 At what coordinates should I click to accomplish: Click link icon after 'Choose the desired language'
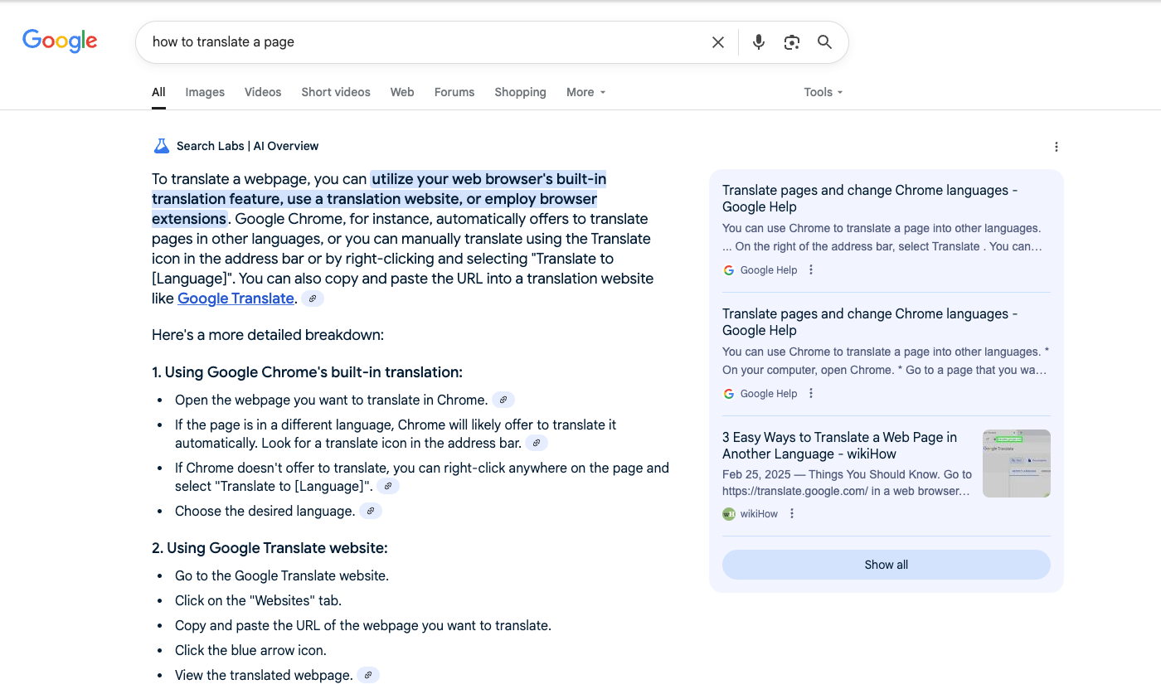371,511
